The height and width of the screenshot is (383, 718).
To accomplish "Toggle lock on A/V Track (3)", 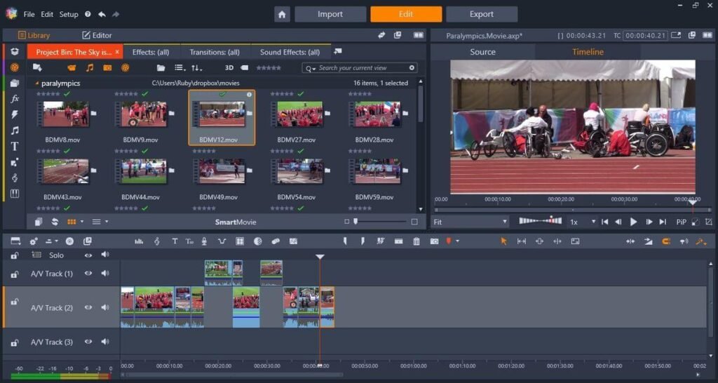I will click(x=15, y=342).
